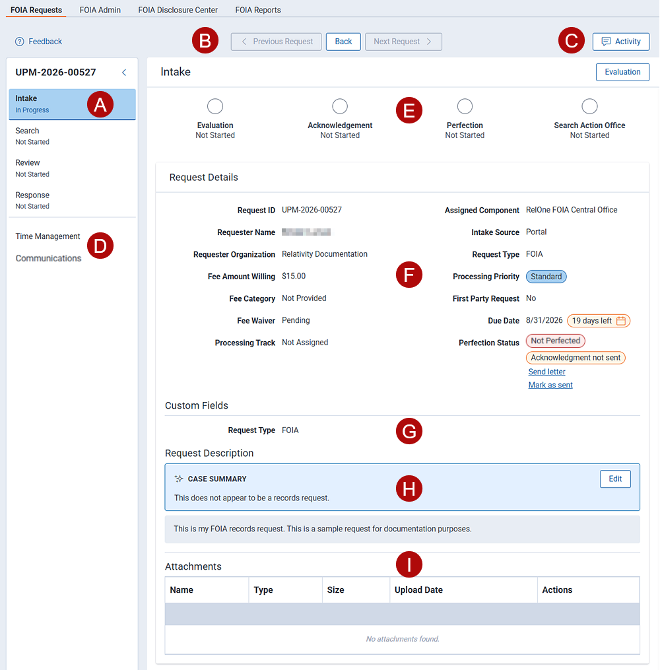Edit the Case Summary
The width and height of the screenshot is (660, 670).
616,479
